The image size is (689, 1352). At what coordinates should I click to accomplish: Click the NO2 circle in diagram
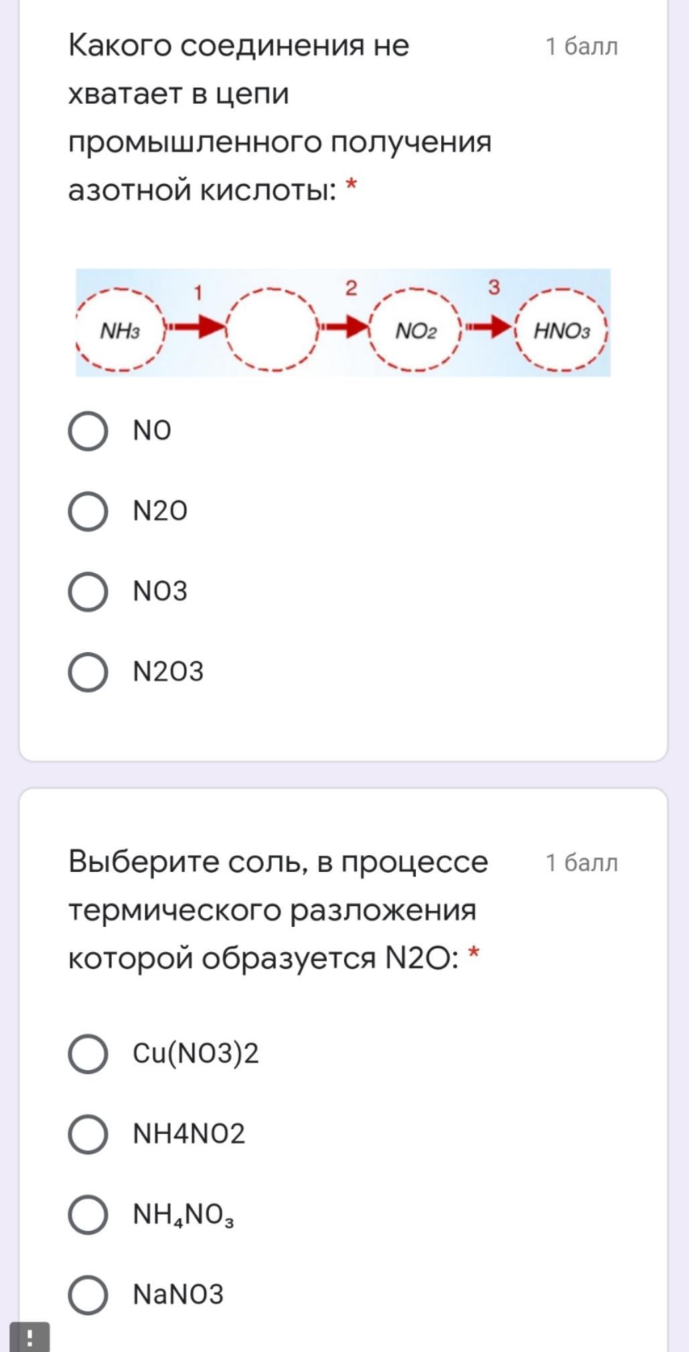pos(416,331)
